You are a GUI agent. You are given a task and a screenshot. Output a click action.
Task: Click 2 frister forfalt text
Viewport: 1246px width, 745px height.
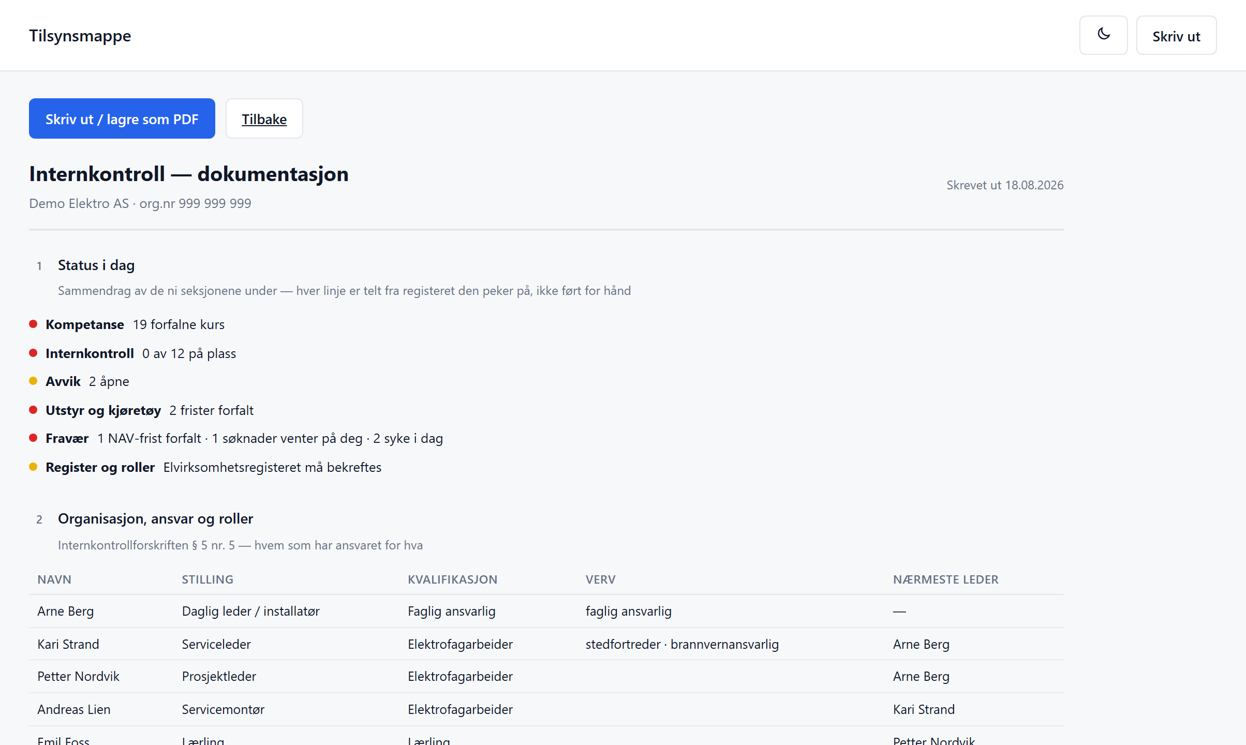212,410
